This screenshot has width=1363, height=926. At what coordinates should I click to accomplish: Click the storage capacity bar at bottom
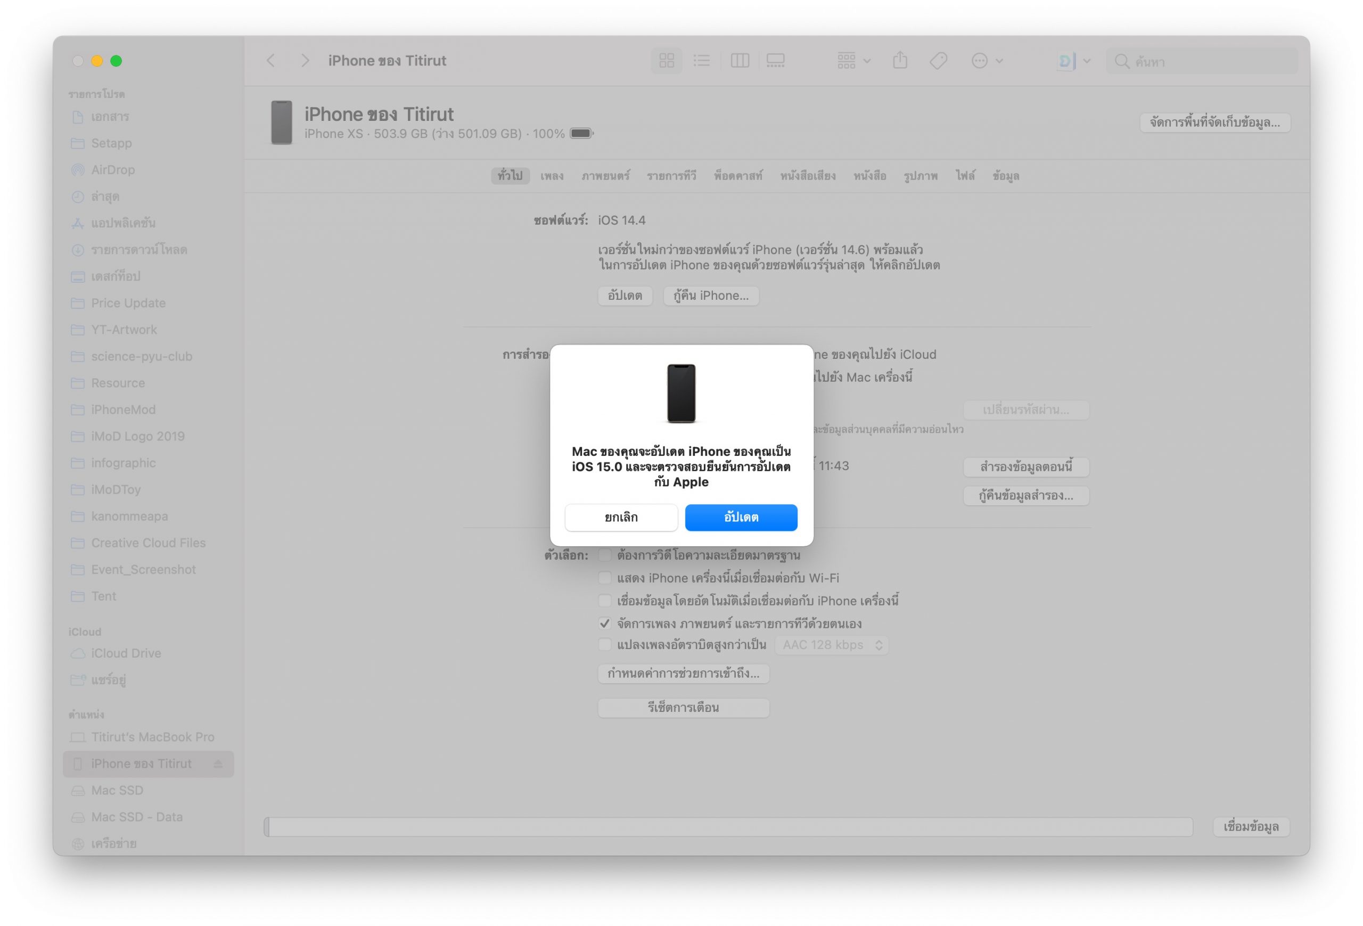[728, 827]
